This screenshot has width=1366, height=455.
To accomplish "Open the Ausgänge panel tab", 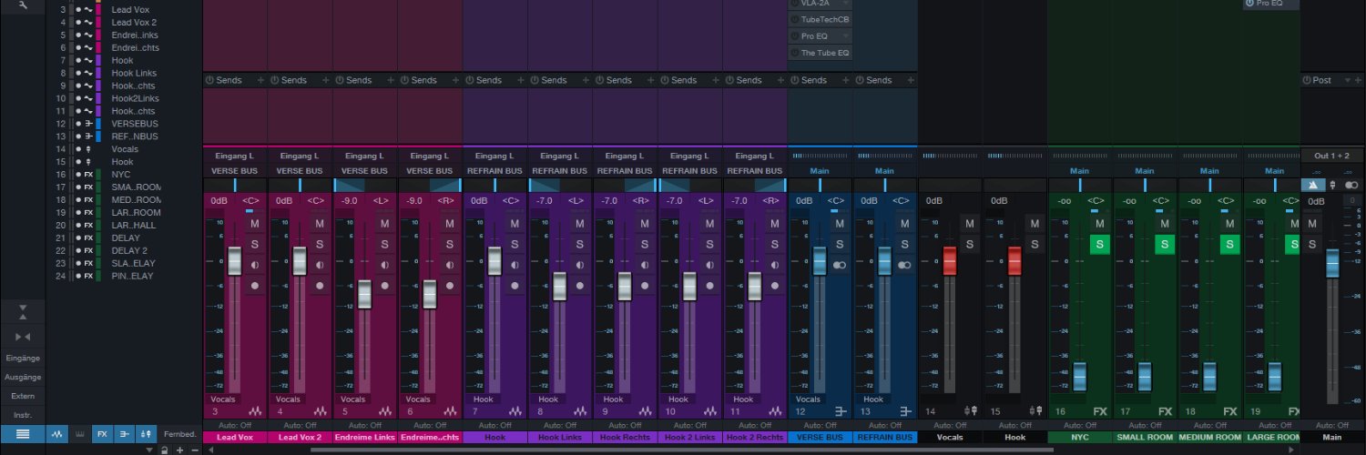I will tap(23, 377).
